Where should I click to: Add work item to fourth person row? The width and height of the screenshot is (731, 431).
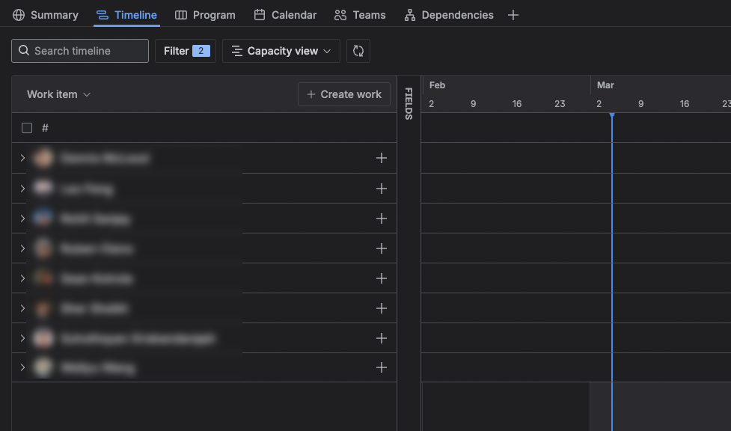382,248
